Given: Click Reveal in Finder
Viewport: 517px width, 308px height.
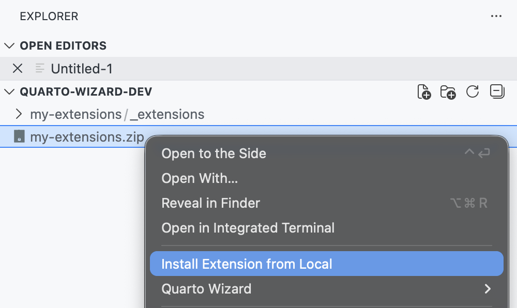Looking at the screenshot, I should (x=210, y=203).
